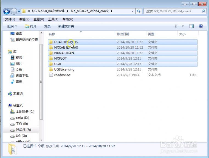Select the readme.txt file icon
Screen dimensions: 209x158
(51, 75)
